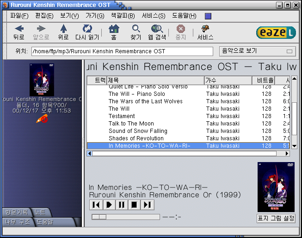
Task: Click the song progress slider
Action: (126, 217)
